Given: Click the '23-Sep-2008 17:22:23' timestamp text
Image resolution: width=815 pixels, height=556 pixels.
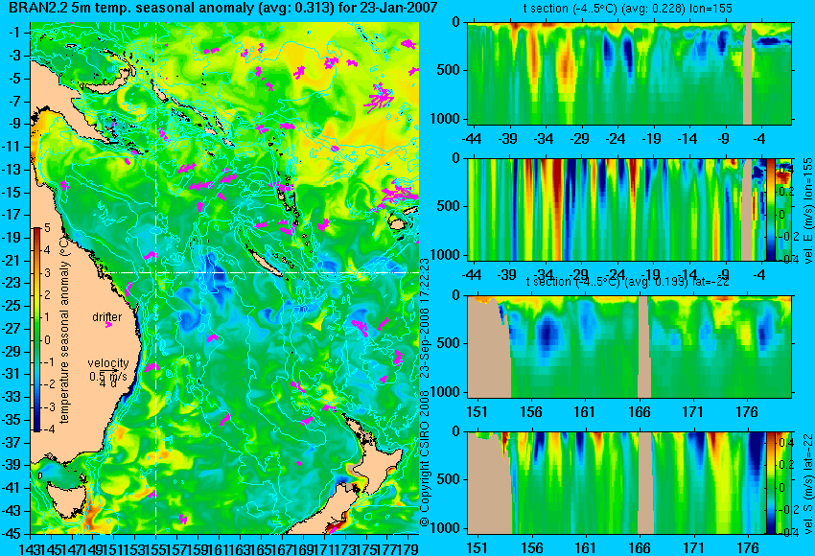Looking at the screenshot, I should tap(424, 318).
